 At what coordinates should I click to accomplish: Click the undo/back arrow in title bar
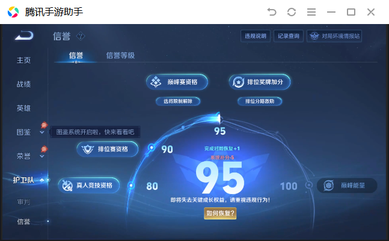[272, 12]
